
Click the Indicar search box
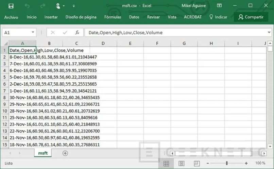pyautogui.click(x=218, y=17)
